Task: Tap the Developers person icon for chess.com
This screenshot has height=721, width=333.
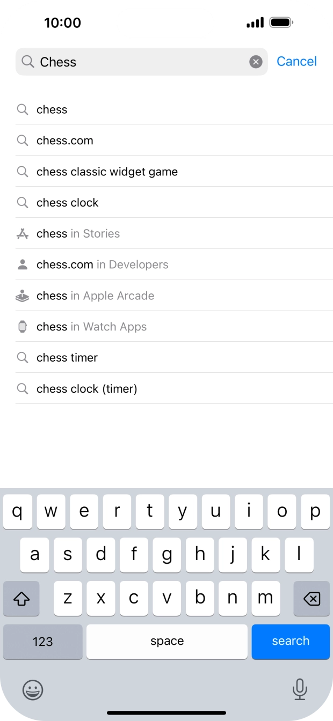Action: (22, 264)
